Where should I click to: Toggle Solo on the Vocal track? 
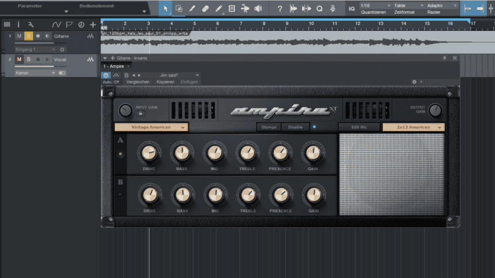28,59
